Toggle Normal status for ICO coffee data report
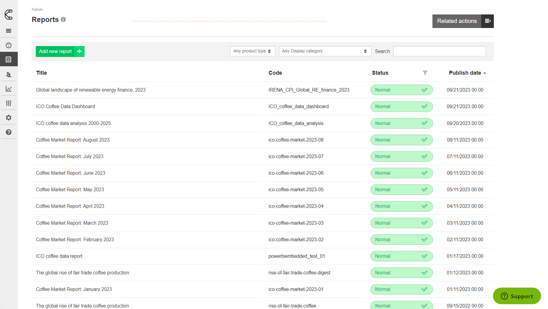The image size is (548, 309). click(x=401, y=256)
